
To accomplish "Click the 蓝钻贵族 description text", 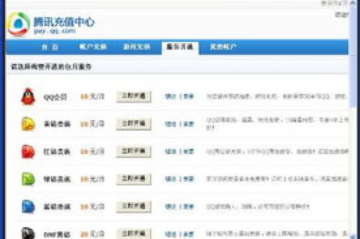I will pyautogui.click(x=258, y=207).
